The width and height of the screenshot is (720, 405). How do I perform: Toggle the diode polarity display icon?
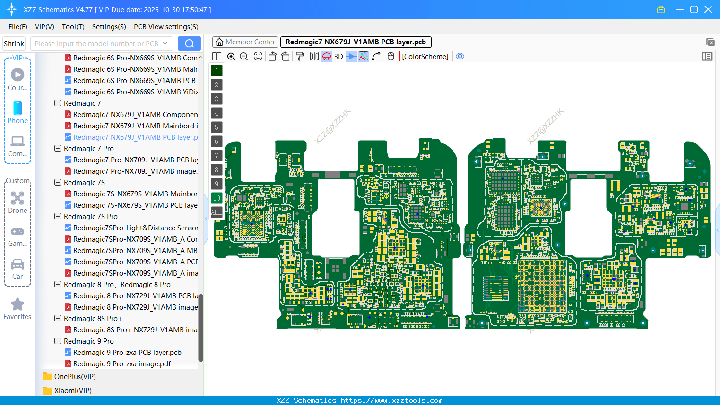(x=351, y=56)
